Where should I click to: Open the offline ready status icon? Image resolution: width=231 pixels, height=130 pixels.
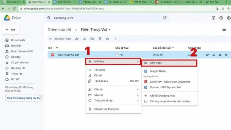tap(213, 18)
